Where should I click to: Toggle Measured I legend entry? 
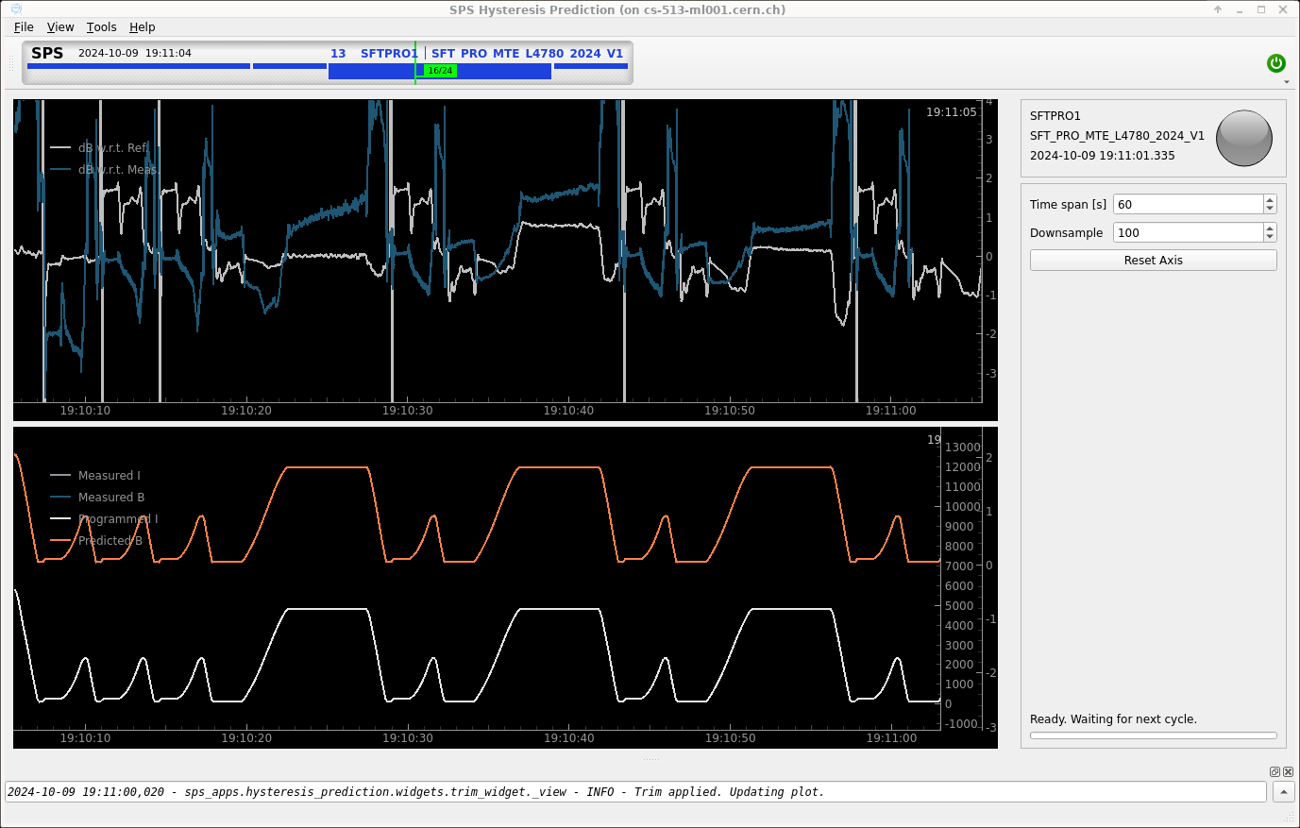(x=109, y=476)
